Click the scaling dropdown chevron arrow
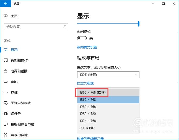 tap(136, 75)
